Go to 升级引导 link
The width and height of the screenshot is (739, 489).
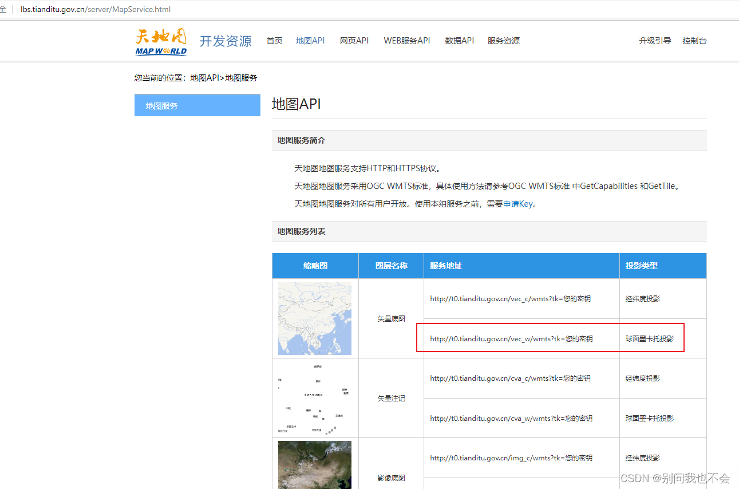coord(655,41)
